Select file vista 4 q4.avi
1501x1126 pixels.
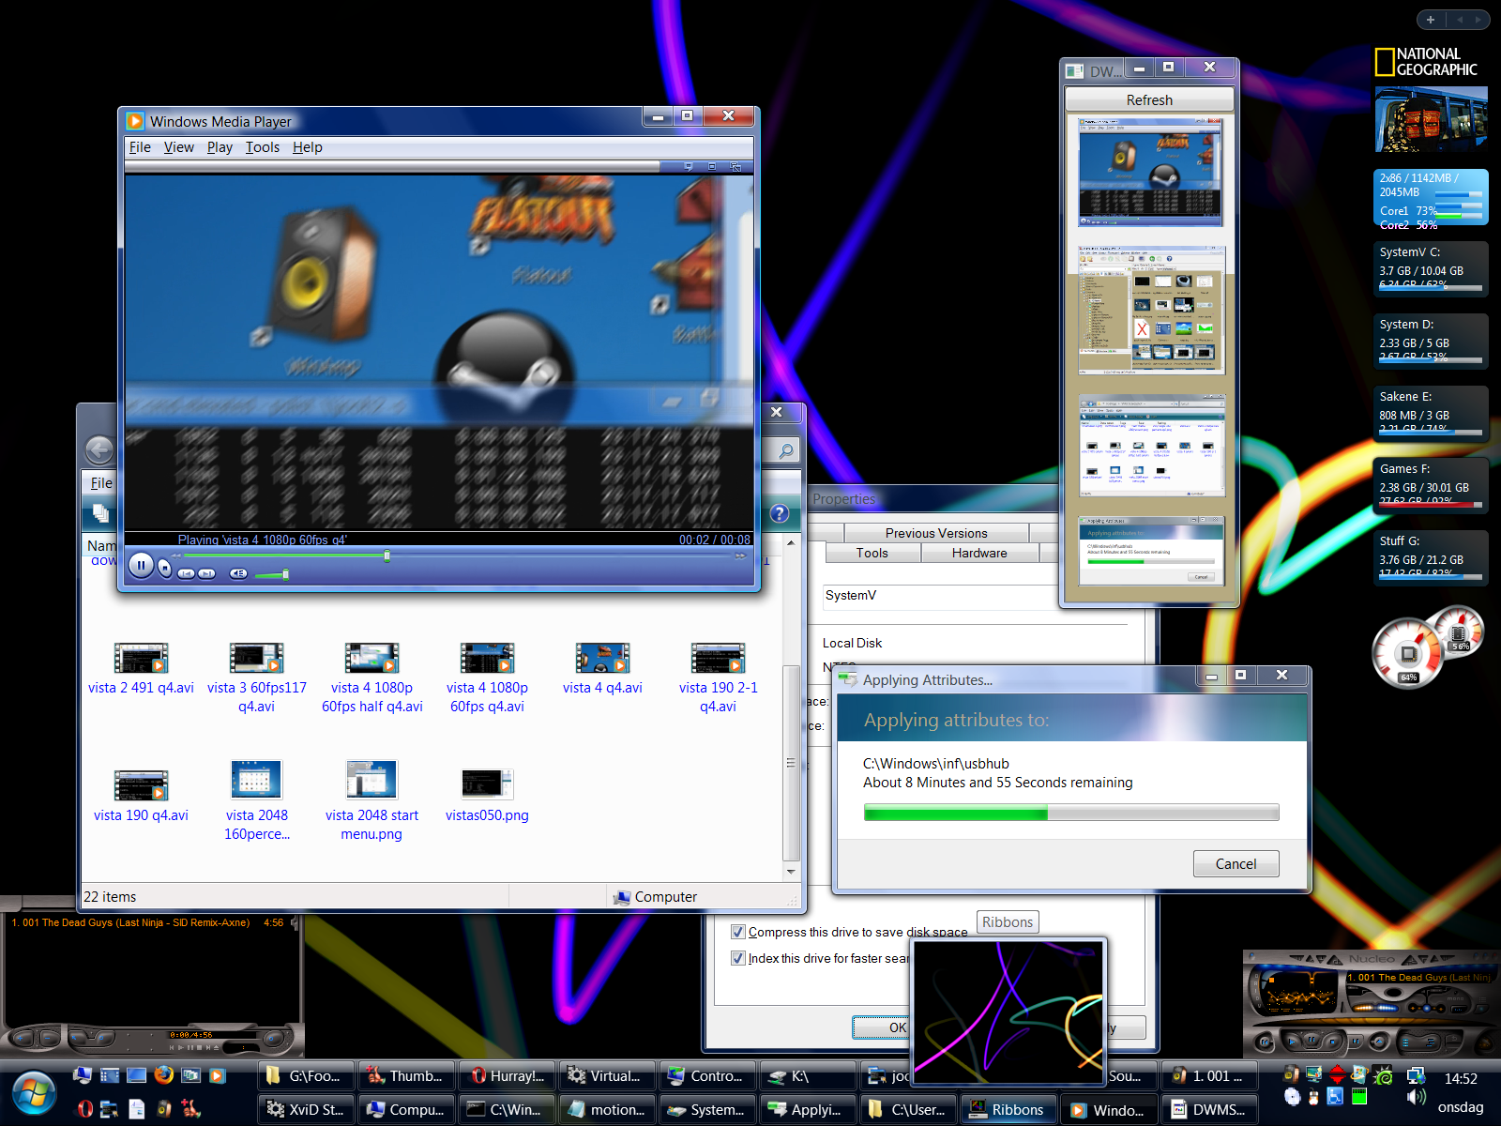(x=602, y=668)
